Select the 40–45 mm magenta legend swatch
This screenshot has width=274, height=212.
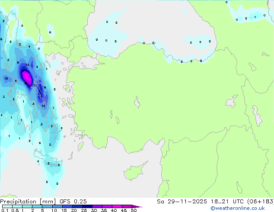117,206
